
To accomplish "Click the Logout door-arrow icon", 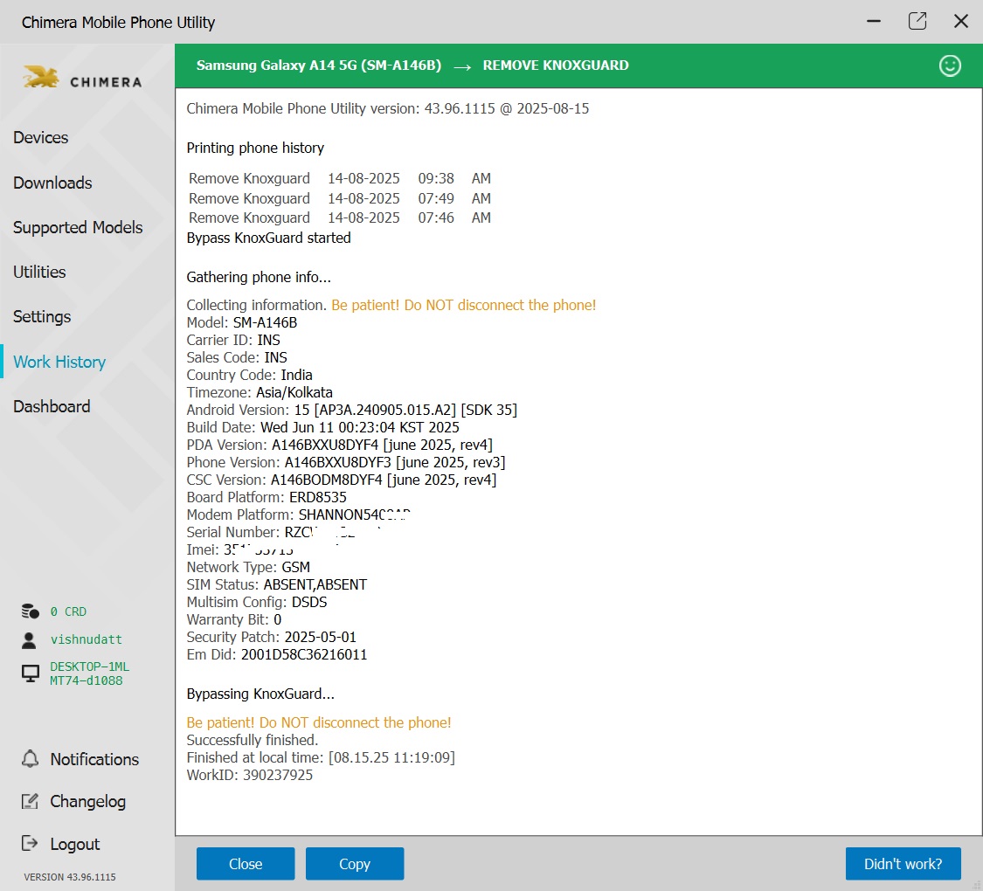I will coord(30,843).
